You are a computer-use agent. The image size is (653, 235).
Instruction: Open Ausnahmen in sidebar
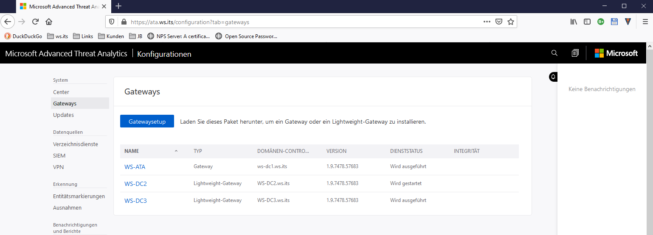pos(67,207)
